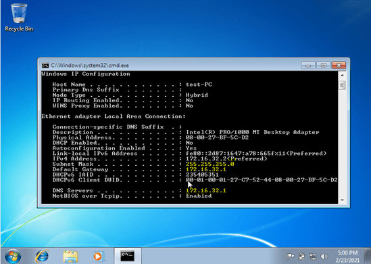Click the network tray icon
371x264 pixels.
coord(313,256)
